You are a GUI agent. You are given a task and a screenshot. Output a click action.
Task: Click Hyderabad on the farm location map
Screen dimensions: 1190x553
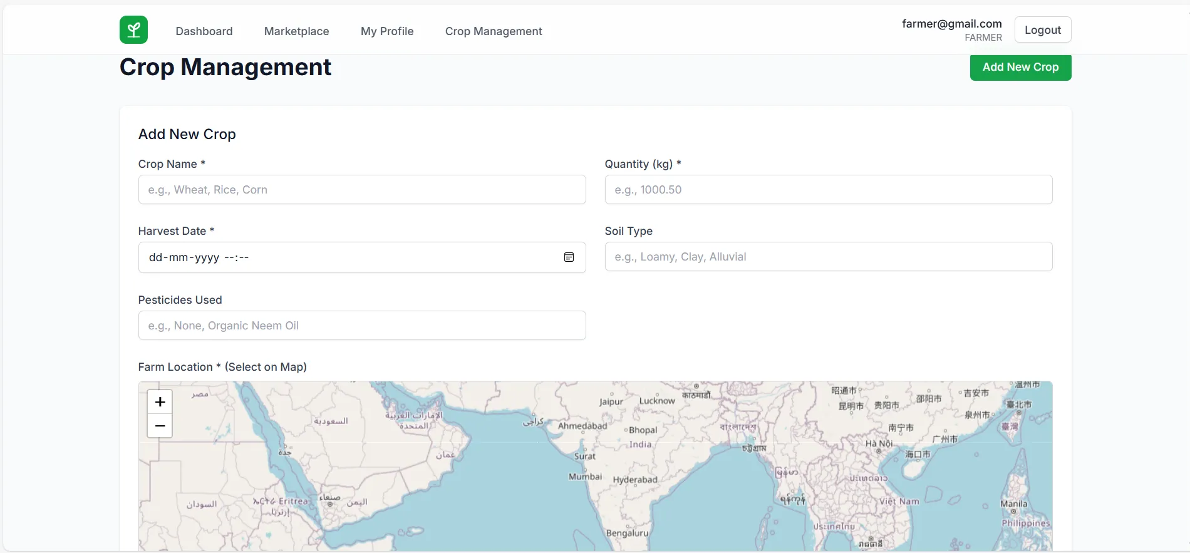(x=635, y=480)
